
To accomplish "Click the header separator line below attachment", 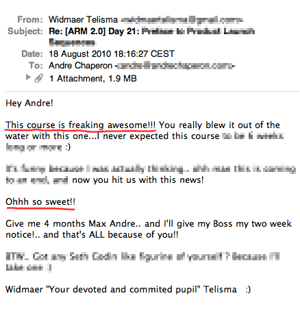I will [153, 92].
